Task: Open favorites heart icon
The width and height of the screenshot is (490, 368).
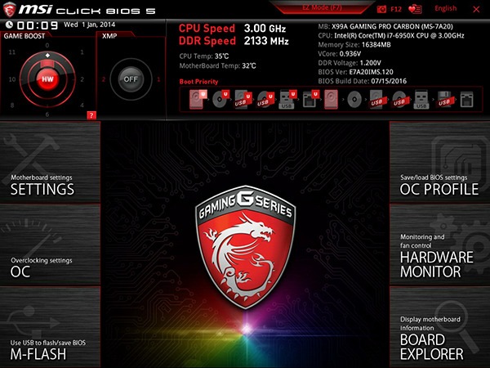Action: tap(415, 9)
